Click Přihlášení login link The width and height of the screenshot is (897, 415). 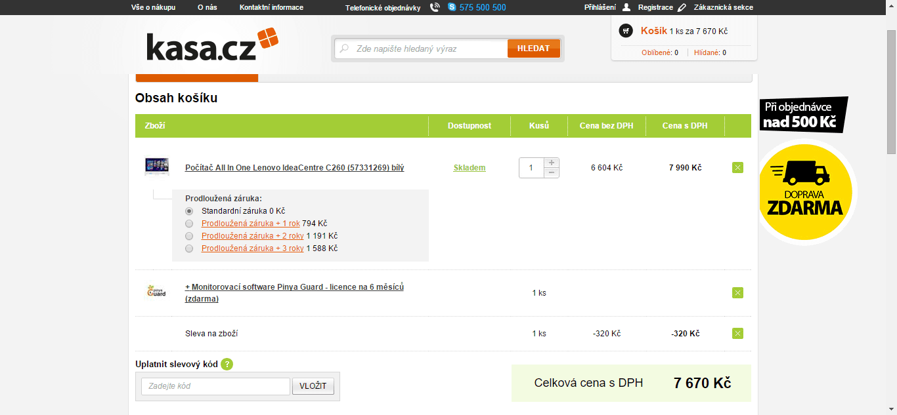point(600,7)
